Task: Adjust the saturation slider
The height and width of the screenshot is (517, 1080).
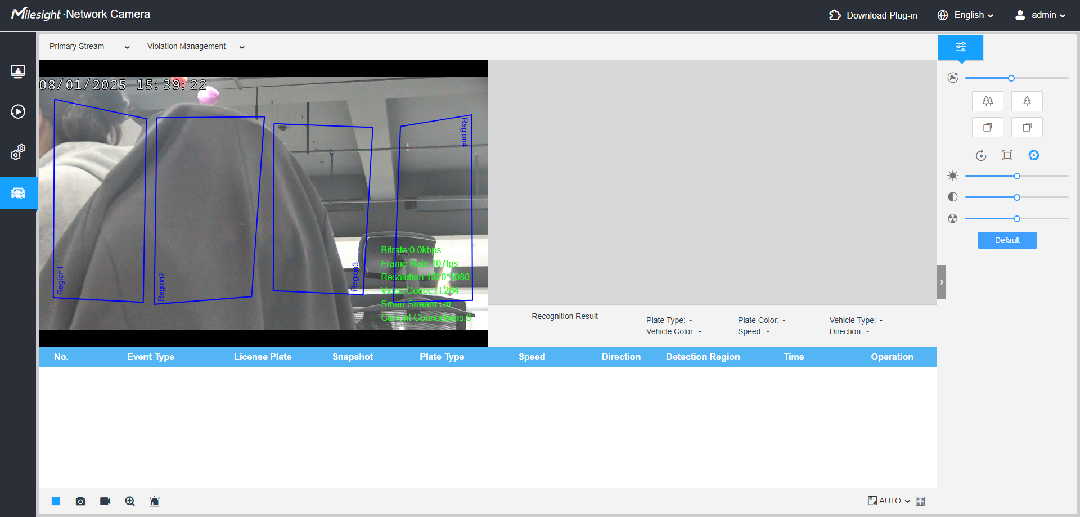Action: [1017, 219]
